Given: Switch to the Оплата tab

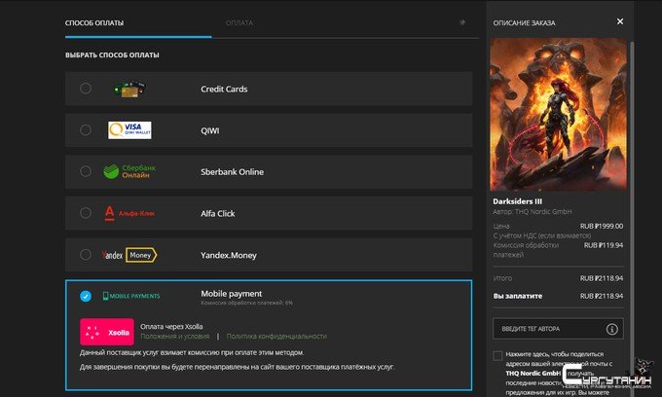Looking at the screenshot, I should pyautogui.click(x=239, y=22).
